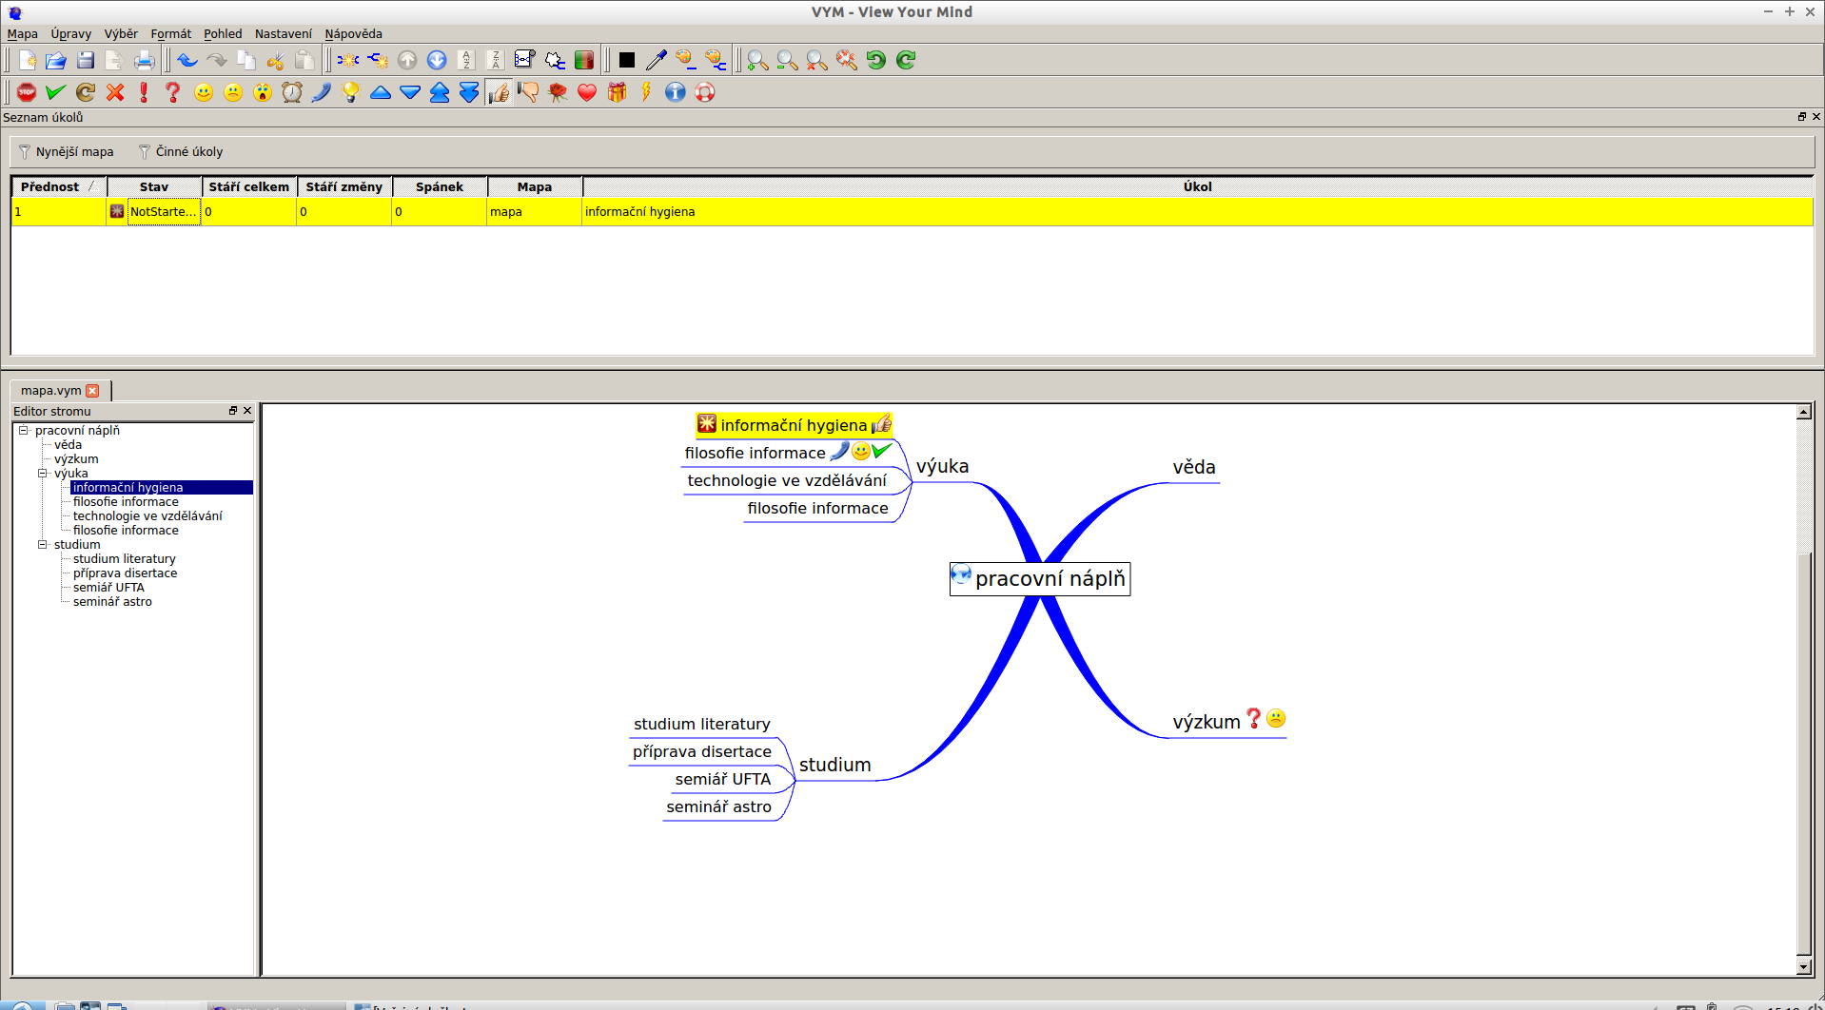The width and height of the screenshot is (1825, 1010).
Task: Sort children alphabetically with A-Z icon
Action: 466,61
